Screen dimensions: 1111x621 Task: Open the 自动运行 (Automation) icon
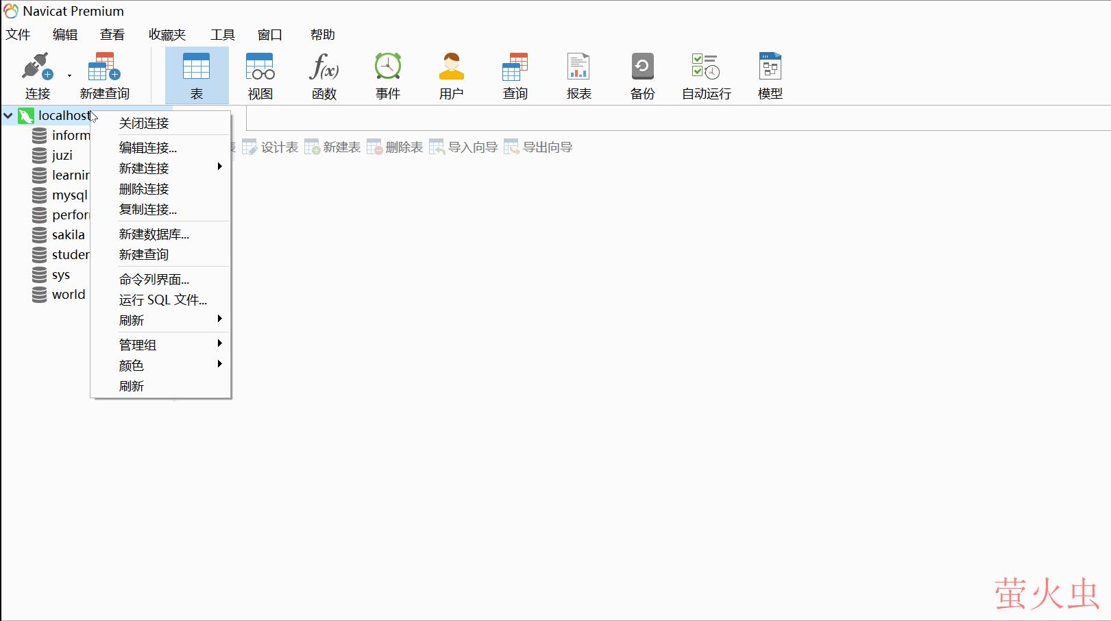pos(705,74)
